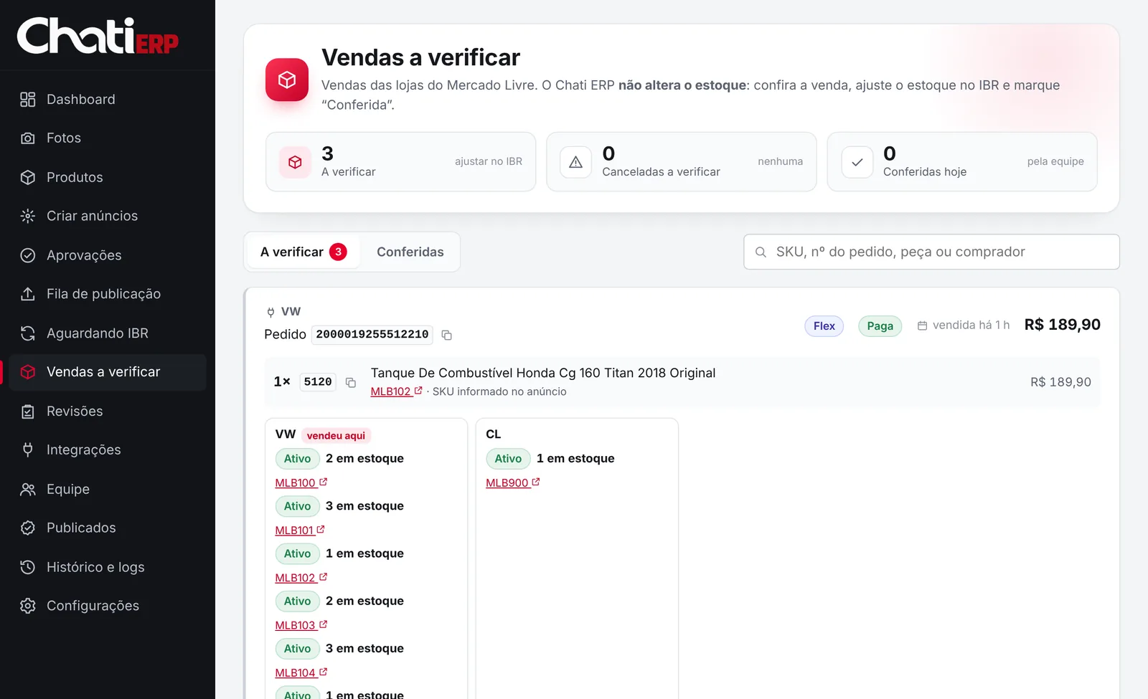Click the Canceladas a verificar card
This screenshot has height=699, width=1148.
(682, 162)
